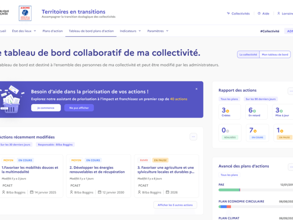Viewport: 293px width, 220px height.
Task: Expand the Indicateurs dropdown menu
Action: 130,31
